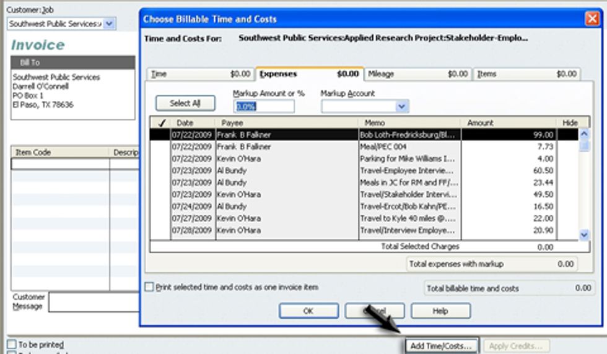
Task: Open the Items tab
Action: click(x=527, y=74)
